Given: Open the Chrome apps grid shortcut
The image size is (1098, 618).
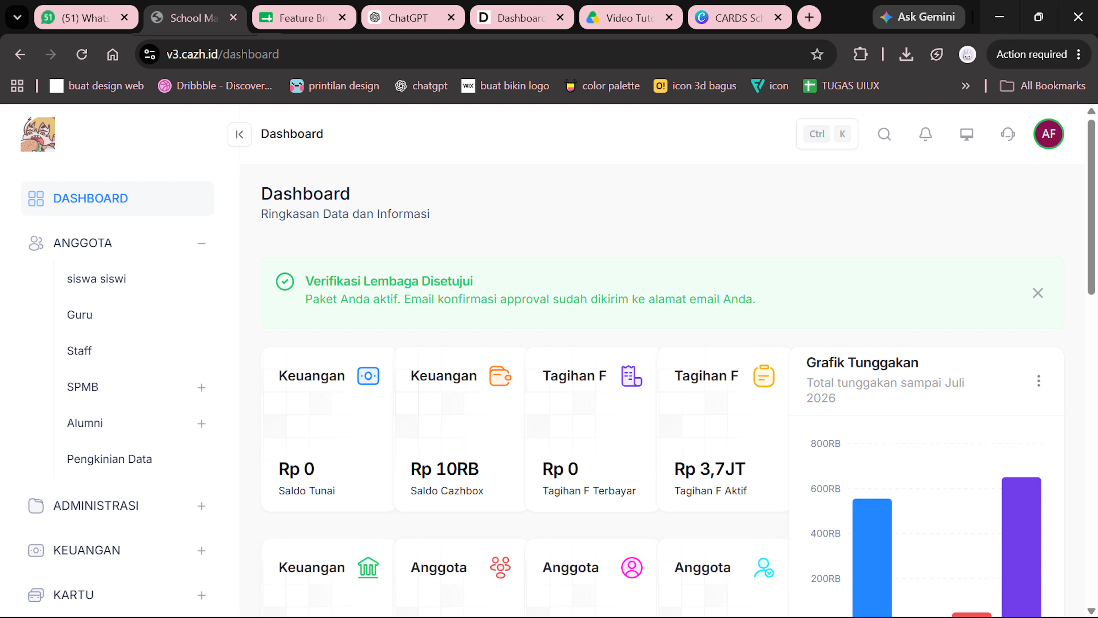Looking at the screenshot, I should [17, 86].
